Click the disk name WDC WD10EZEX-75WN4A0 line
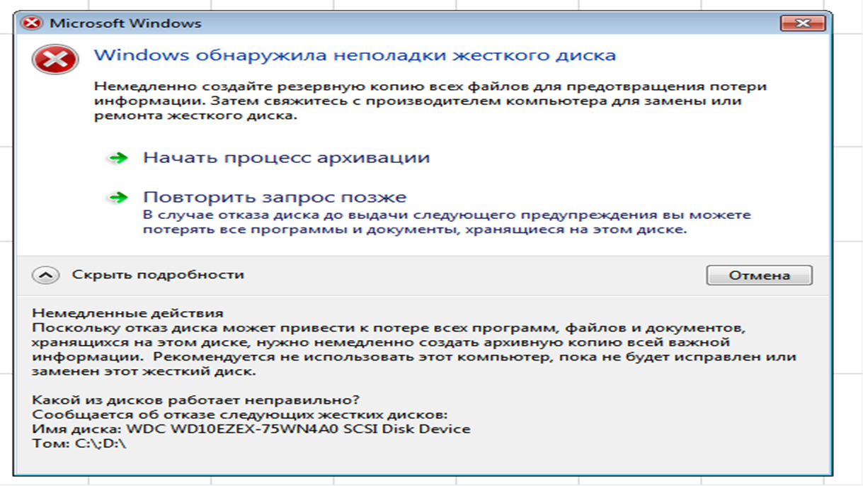863x486 pixels. click(251, 429)
